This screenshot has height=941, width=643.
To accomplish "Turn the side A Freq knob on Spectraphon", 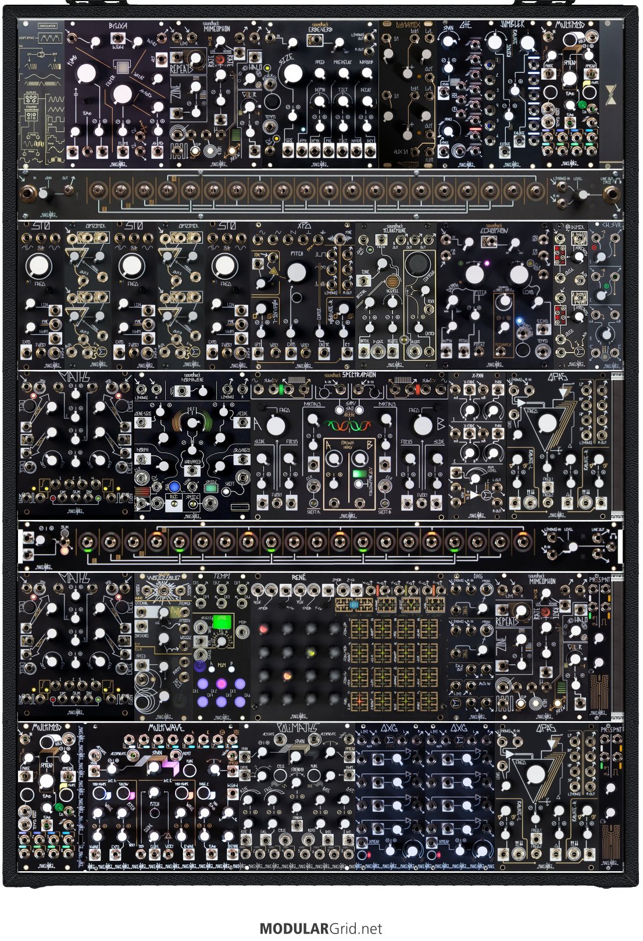I will click(x=276, y=426).
